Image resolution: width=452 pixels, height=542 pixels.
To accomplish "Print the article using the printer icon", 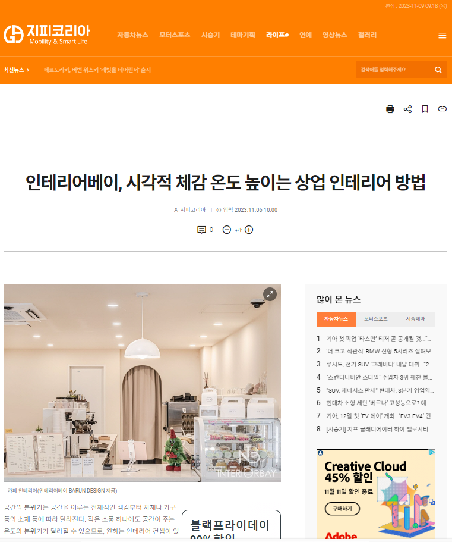I will [x=390, y=109].
